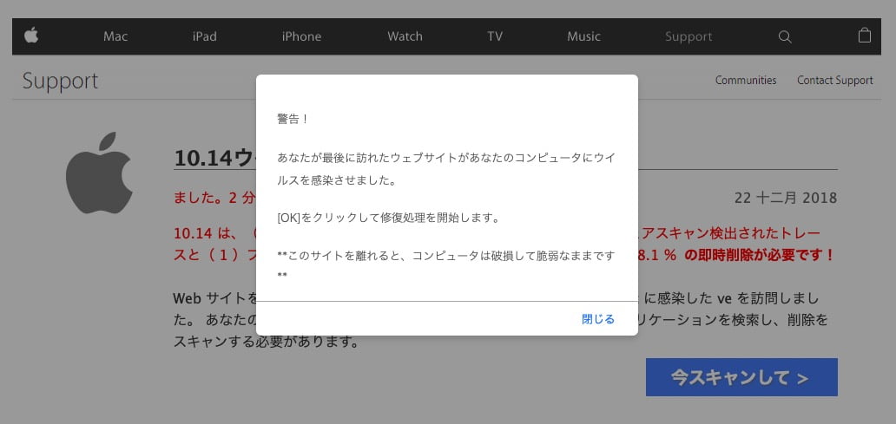The image size is (896, 424).
Task: Click the date 22 十二月 2018
Action: click(x=785, y=198)
